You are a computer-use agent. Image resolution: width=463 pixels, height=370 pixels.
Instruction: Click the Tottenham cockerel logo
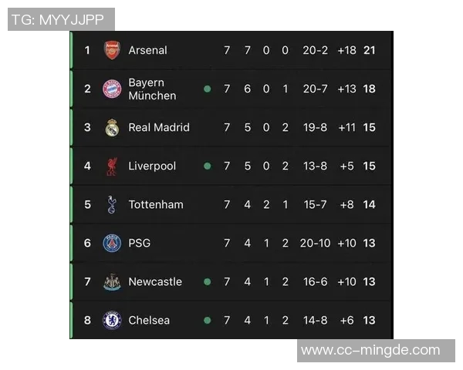(112, 204)
